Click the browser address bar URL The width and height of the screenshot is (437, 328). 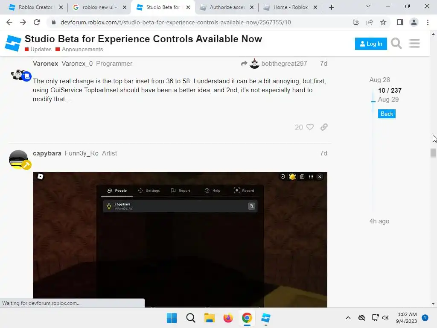tap(175, 22)
